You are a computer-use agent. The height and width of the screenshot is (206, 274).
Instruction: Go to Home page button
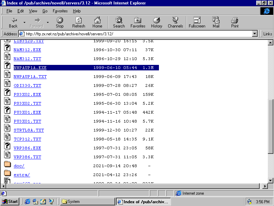pos(97,22)
